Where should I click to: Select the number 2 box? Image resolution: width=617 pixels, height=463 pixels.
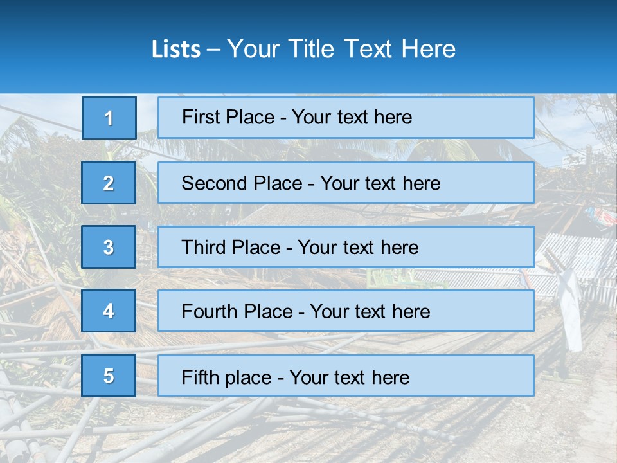pyautogui.click(x=109, y=183)
